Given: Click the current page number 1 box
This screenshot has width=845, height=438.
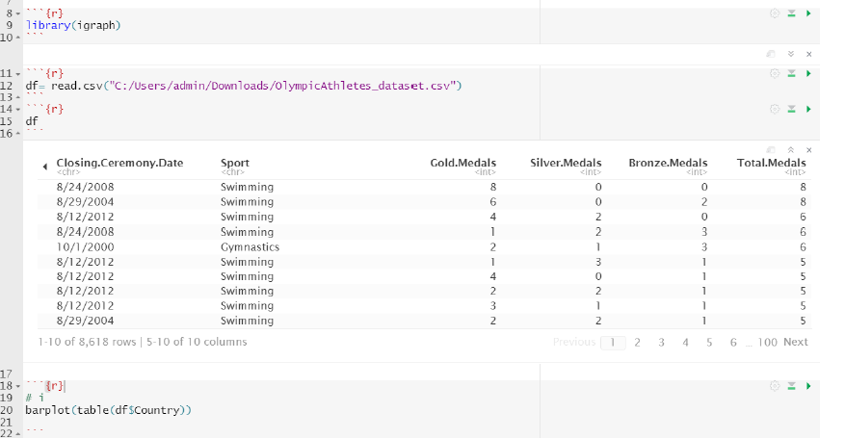Looking at the screenshot, I should point(613,343).
